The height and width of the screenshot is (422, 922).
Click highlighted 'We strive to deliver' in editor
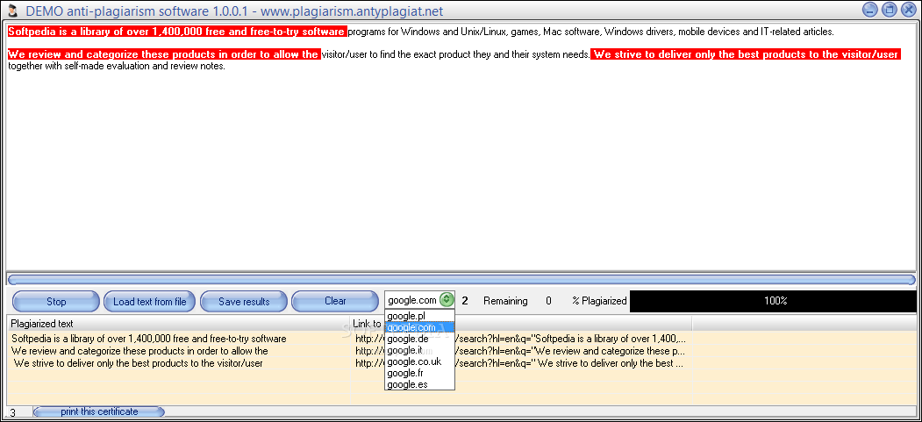pyautogui.click(x=746, y=54)
